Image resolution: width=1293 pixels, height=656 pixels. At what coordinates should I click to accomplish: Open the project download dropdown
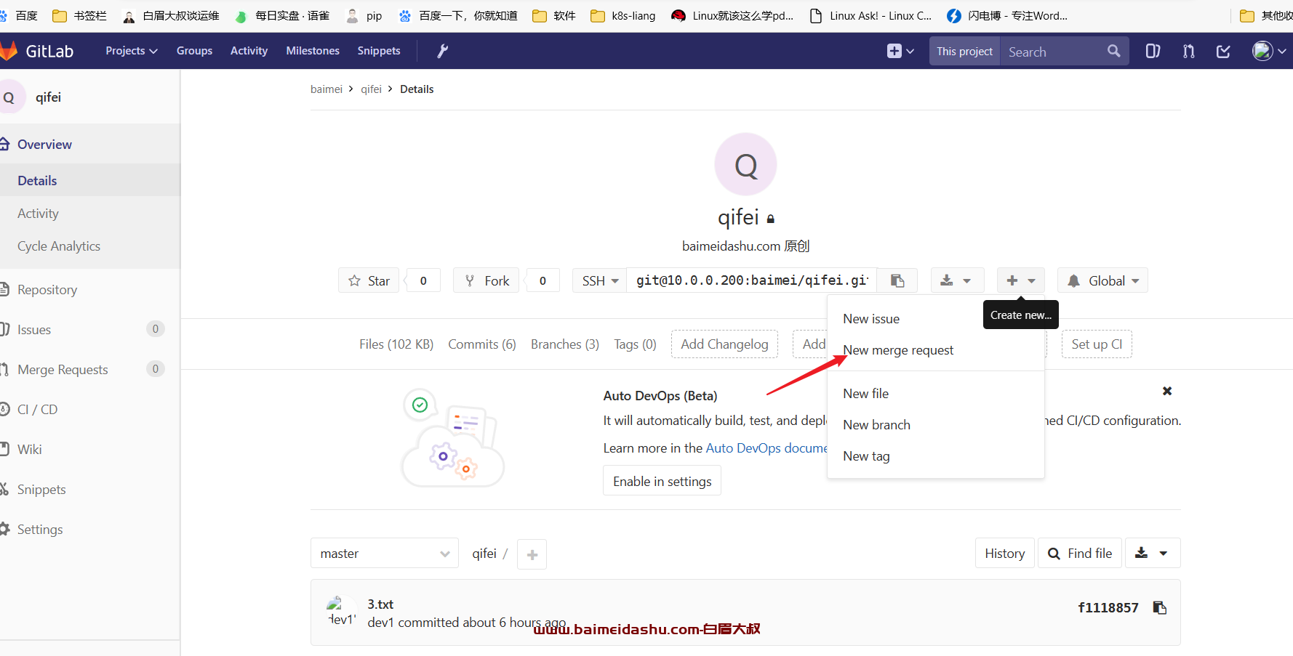pos(957,280)
